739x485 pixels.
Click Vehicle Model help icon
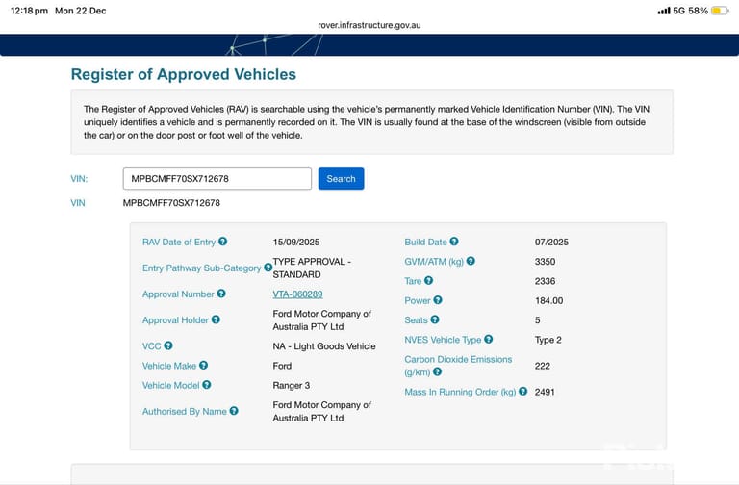pyautogui.click(x=207, y=385)
